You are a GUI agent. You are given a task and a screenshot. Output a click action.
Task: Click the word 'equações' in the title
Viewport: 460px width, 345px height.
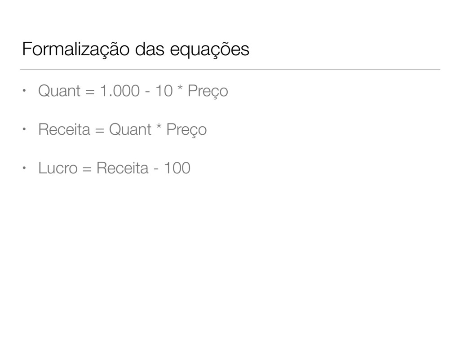coord(209,50)
